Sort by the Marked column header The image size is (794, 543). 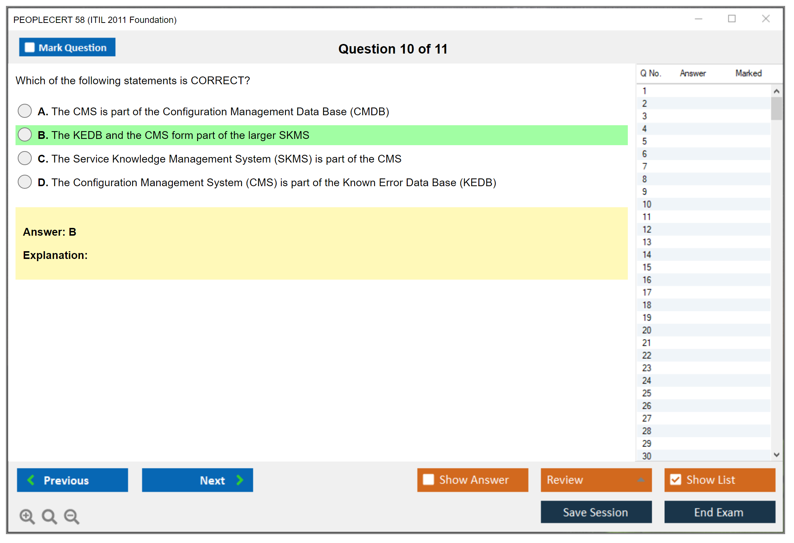pos(748,73)
